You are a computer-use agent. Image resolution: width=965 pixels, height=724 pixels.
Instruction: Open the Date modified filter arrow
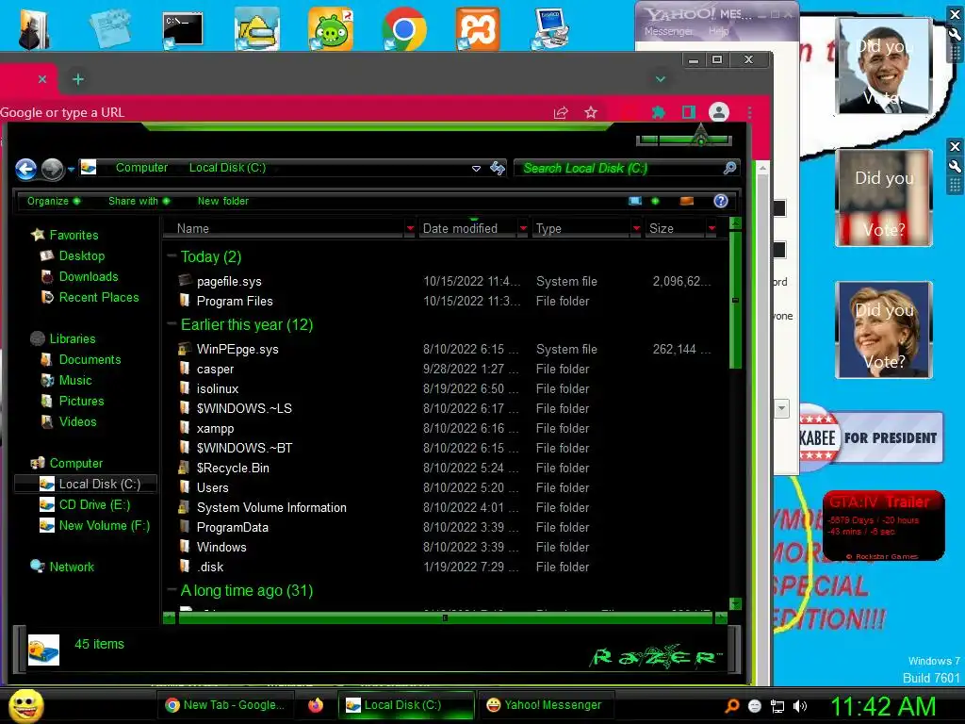[523, 228]
